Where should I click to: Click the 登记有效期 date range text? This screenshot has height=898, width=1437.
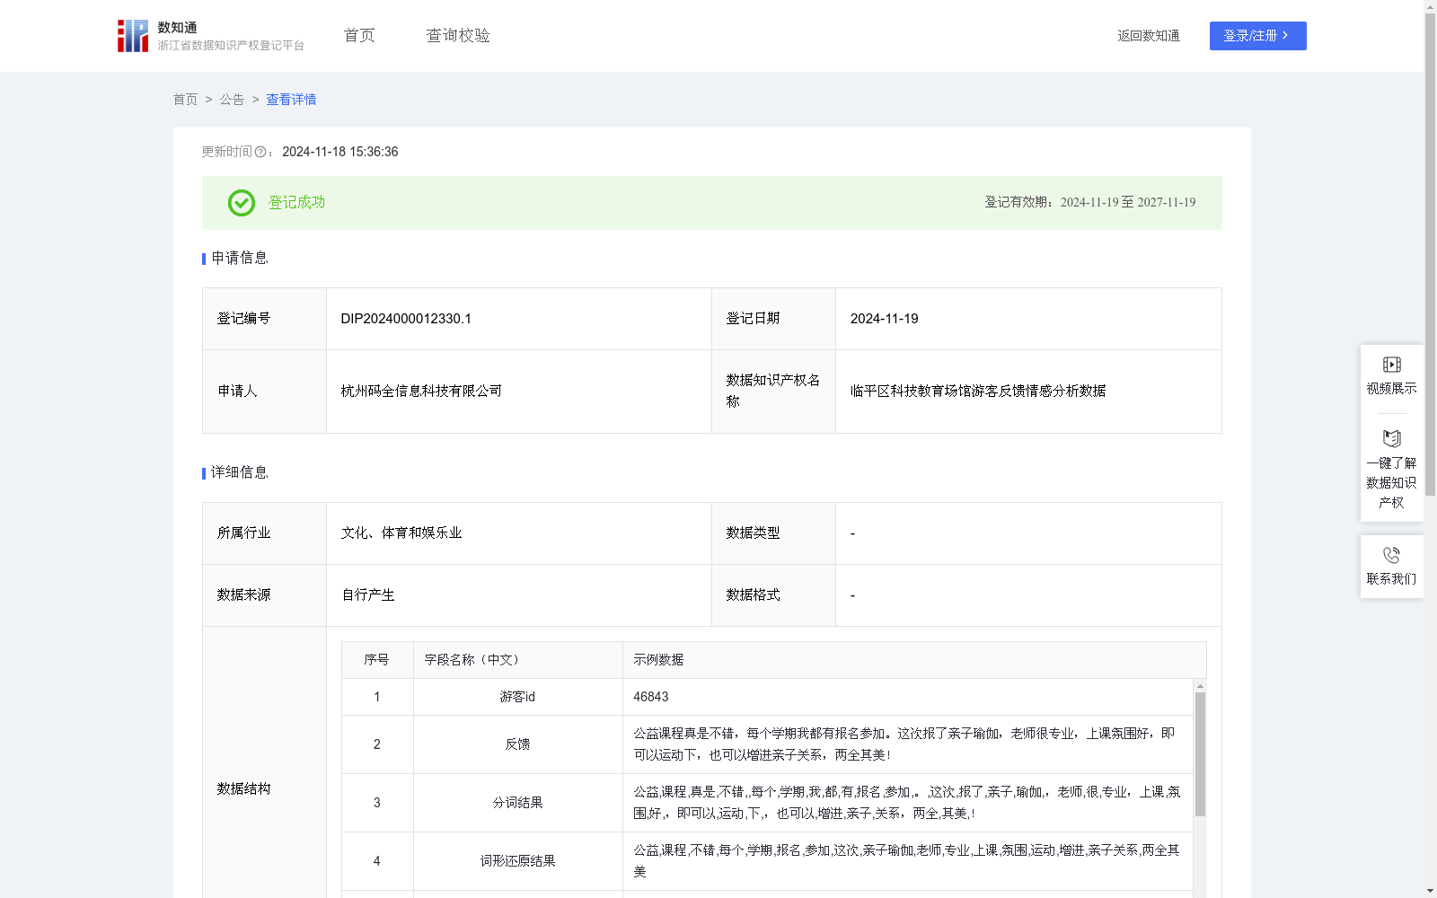click(1090, 203)
